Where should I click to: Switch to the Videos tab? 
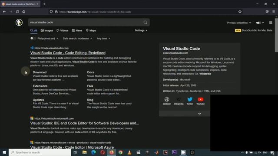63,30
